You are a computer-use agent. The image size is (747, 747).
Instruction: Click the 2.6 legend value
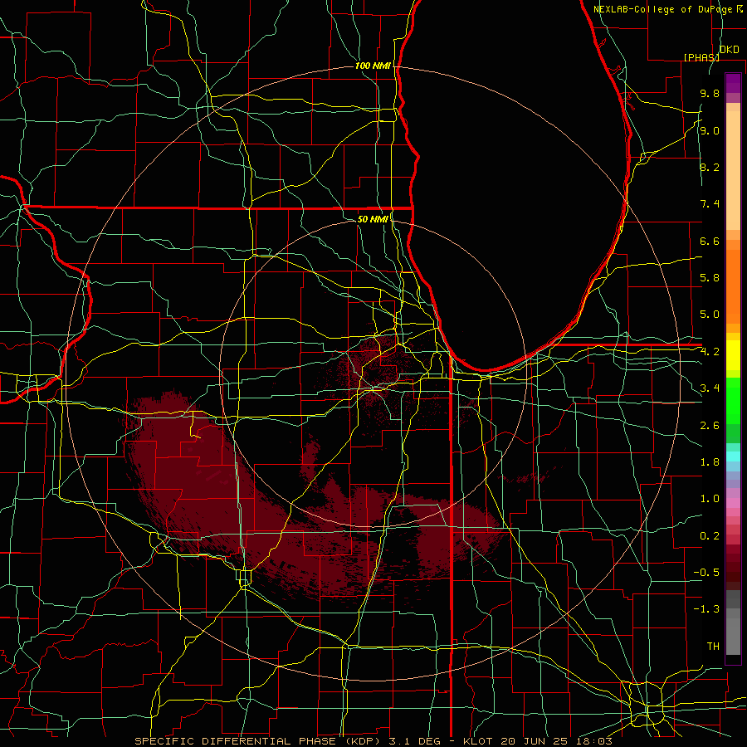point(710,426)
